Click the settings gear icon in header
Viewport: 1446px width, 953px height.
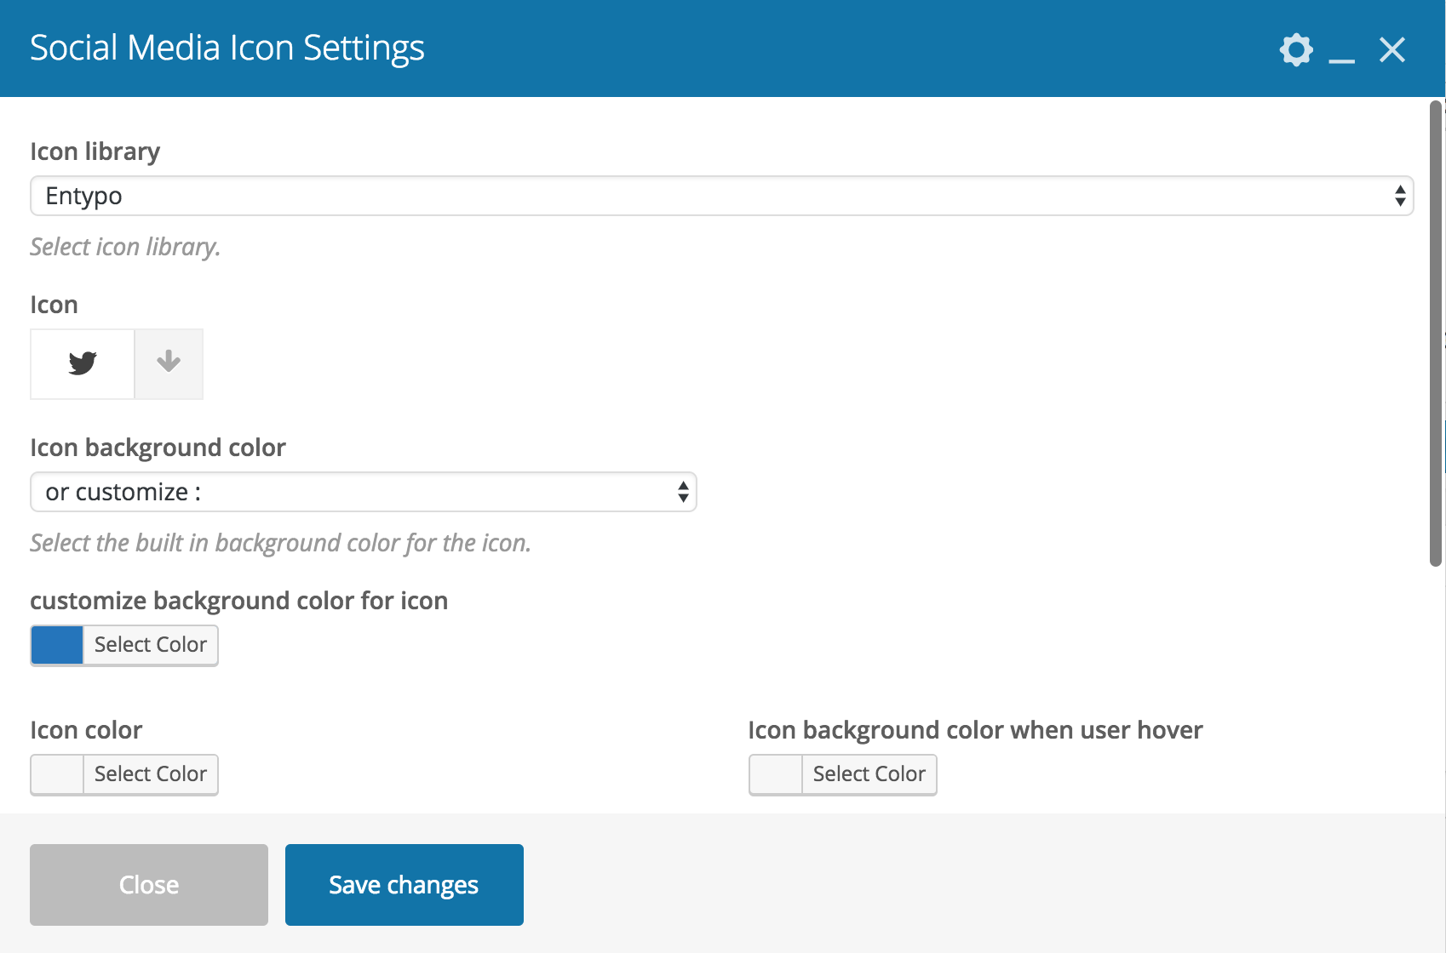[1296, 49]
